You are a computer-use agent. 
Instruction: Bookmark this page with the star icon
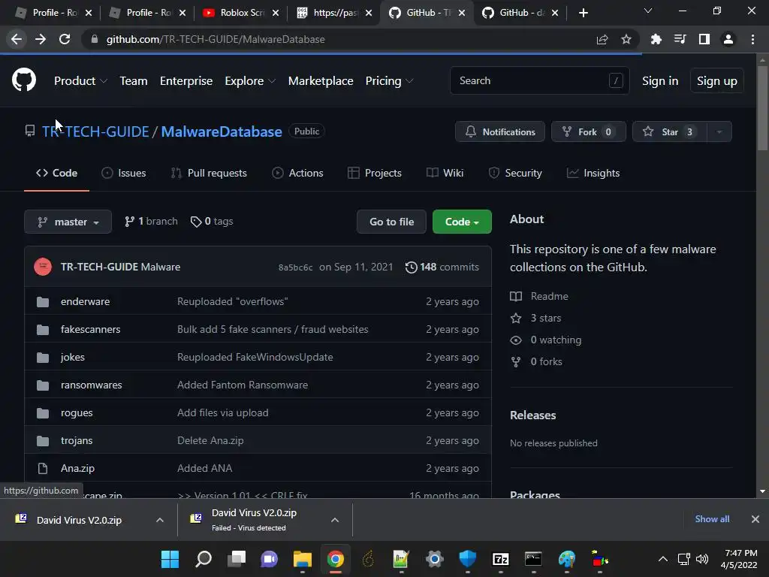pos(626,39)
